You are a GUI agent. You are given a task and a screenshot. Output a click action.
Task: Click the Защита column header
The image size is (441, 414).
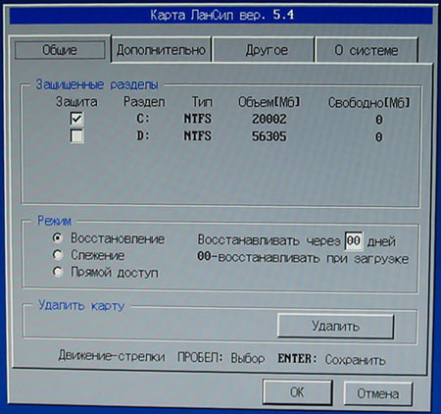(76, 102)
